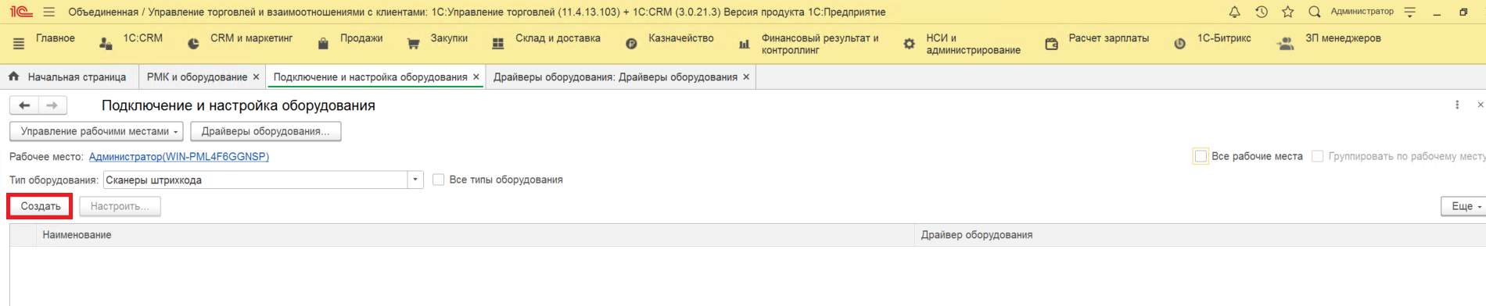The width and height of the screenshot is (1486, 306).
Task: Expand the Еще menu button
Action: (1464, 206)
